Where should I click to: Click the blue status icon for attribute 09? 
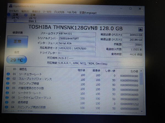pyautogui.click(x=7, y=102)
